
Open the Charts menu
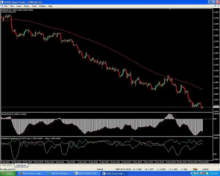click(x=26, y=6)
